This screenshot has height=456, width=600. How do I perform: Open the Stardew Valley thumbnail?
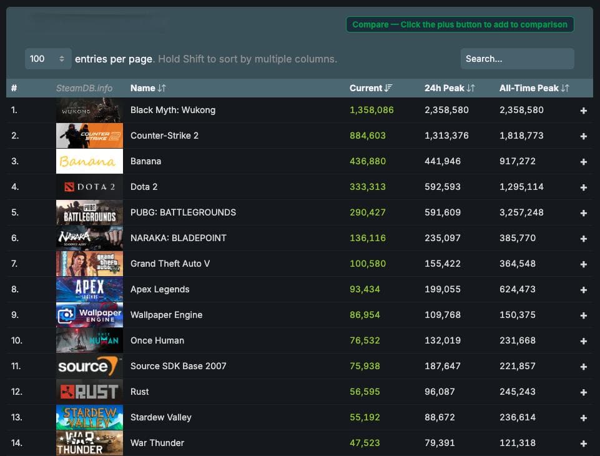pyautogui.click(x=89, y=417)
